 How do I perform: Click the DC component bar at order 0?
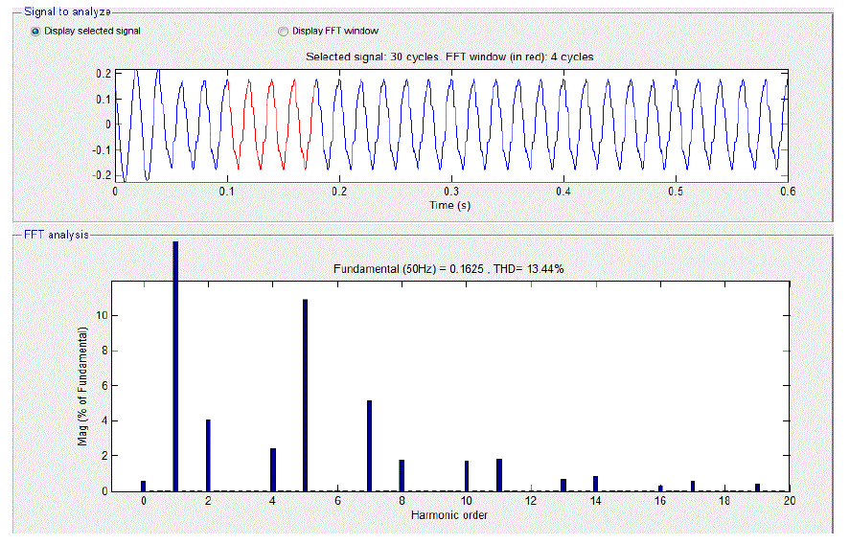click(144, 486)
